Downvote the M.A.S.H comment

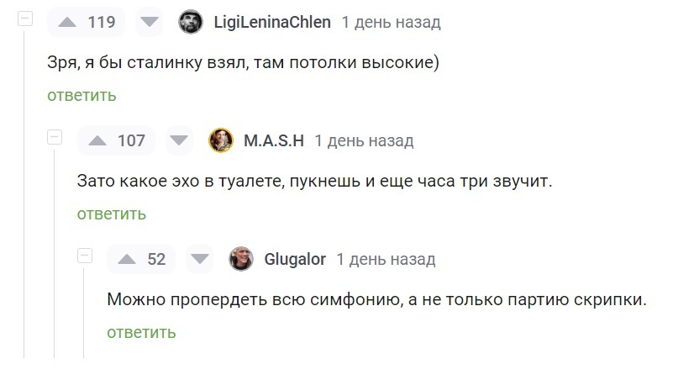point(179,140)
